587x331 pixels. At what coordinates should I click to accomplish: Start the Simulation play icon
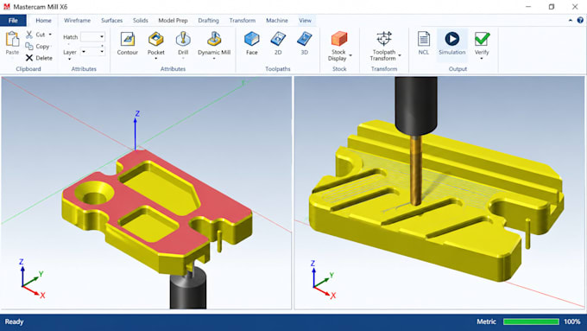pyautogui.click(x=451, y=39)
